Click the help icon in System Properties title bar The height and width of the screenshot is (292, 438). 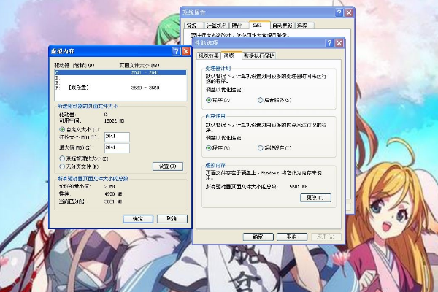[x=339, y=12]
